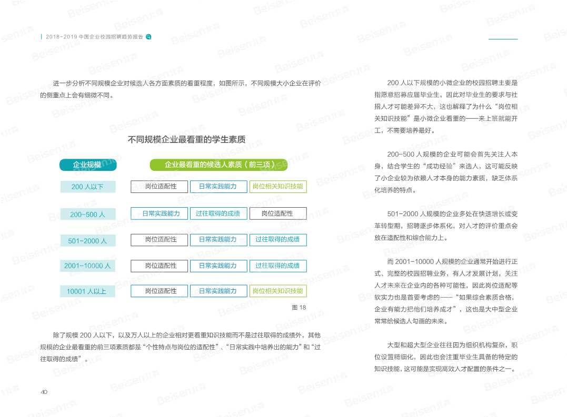Click the report title "2018-2019 中国企业校园招聘趋势报告"
This screenshot has height=417, width=567.
click(95, 36)
